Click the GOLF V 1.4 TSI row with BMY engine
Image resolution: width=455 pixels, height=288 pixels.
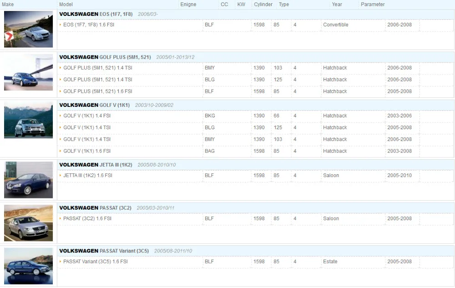coord(255,140)
